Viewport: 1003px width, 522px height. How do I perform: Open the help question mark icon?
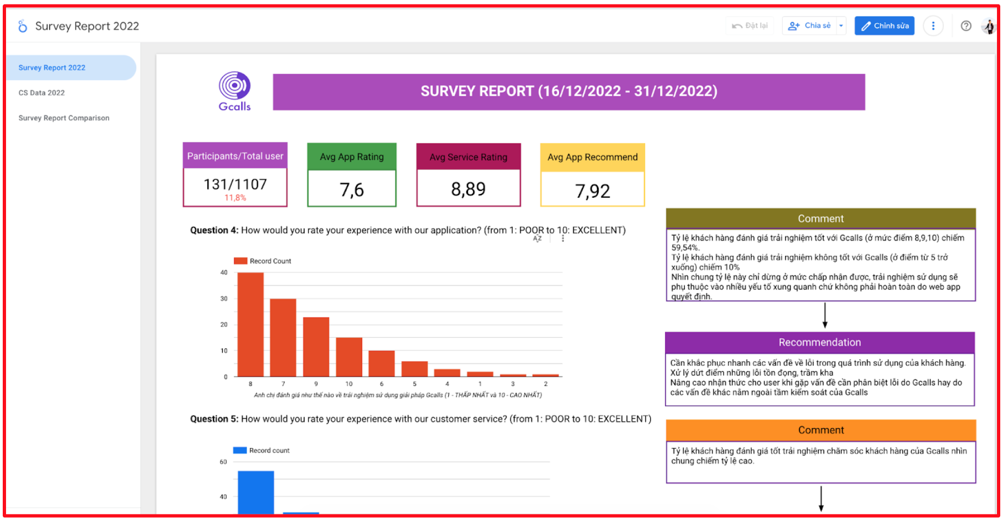point(966,26)
